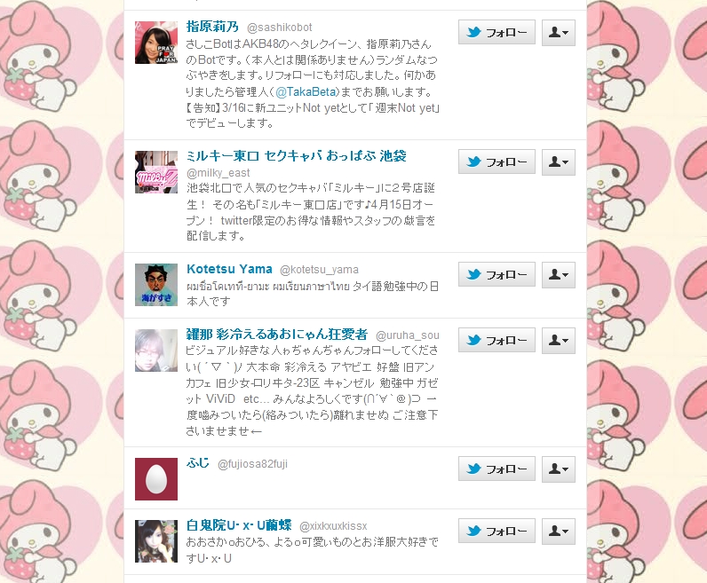Expand the person menu beside Kotetsu Yama
Screen dimensions: 707x583
pyautogui.click(x=558, y=274)
